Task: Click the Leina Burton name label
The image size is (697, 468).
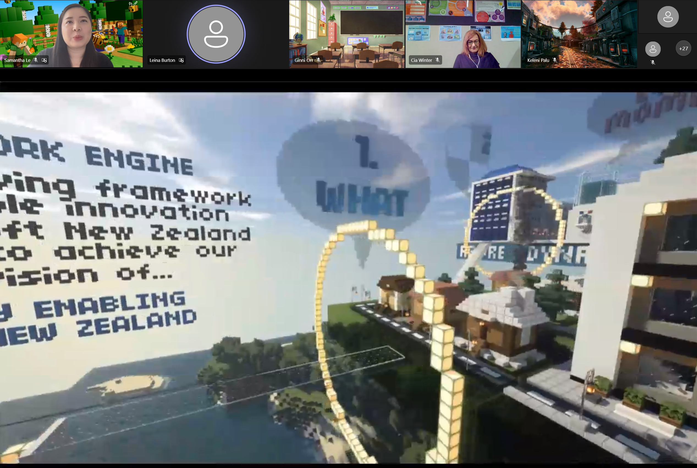Action: (x=162, y=60)
